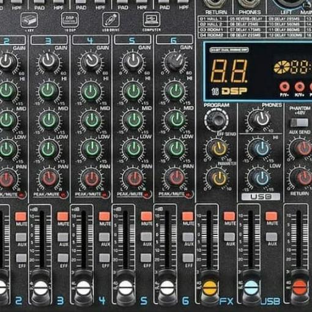312x312 pixels.
Task: Click the channel 5 number label above GAIN
Action: 132,40
